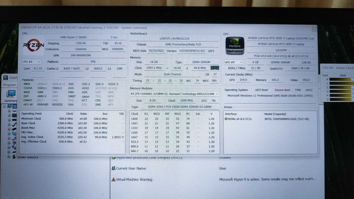Click the Dual-Channel mode field
Screen dimensions: 354x199
[x=172, y=74]
